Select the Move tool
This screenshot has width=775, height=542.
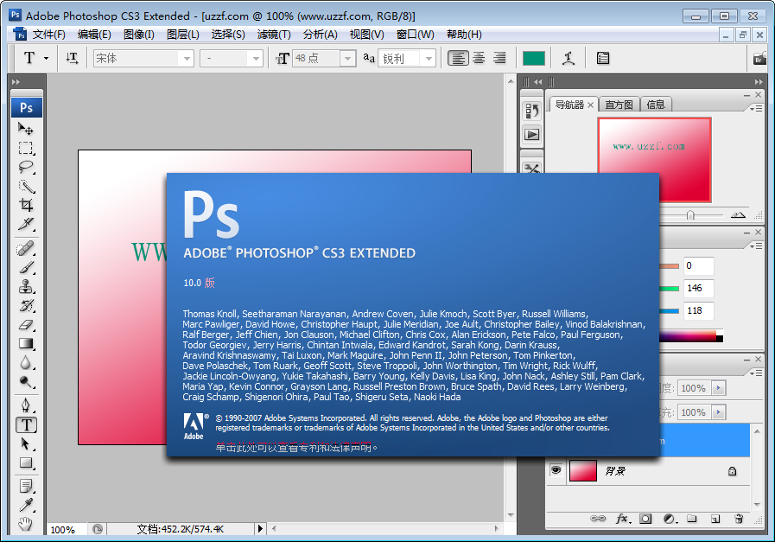pyautogui.click(x=26, y=129)
